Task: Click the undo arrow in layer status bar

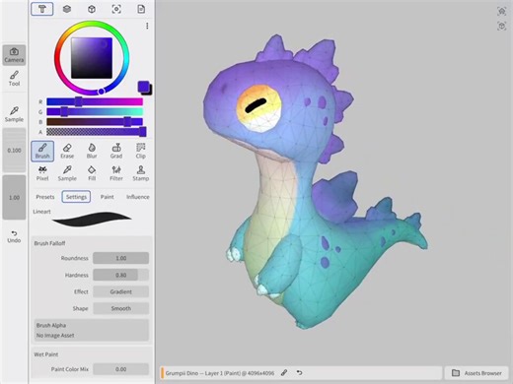Action: [x=299, y=373]
